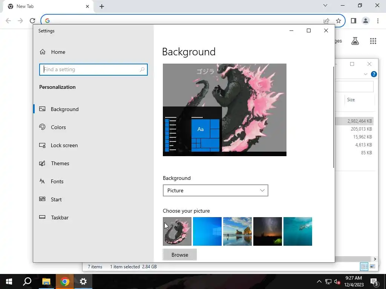Open Windows taskbar search
The height and width of the screenshot is (289, 386).
point(27,281)
